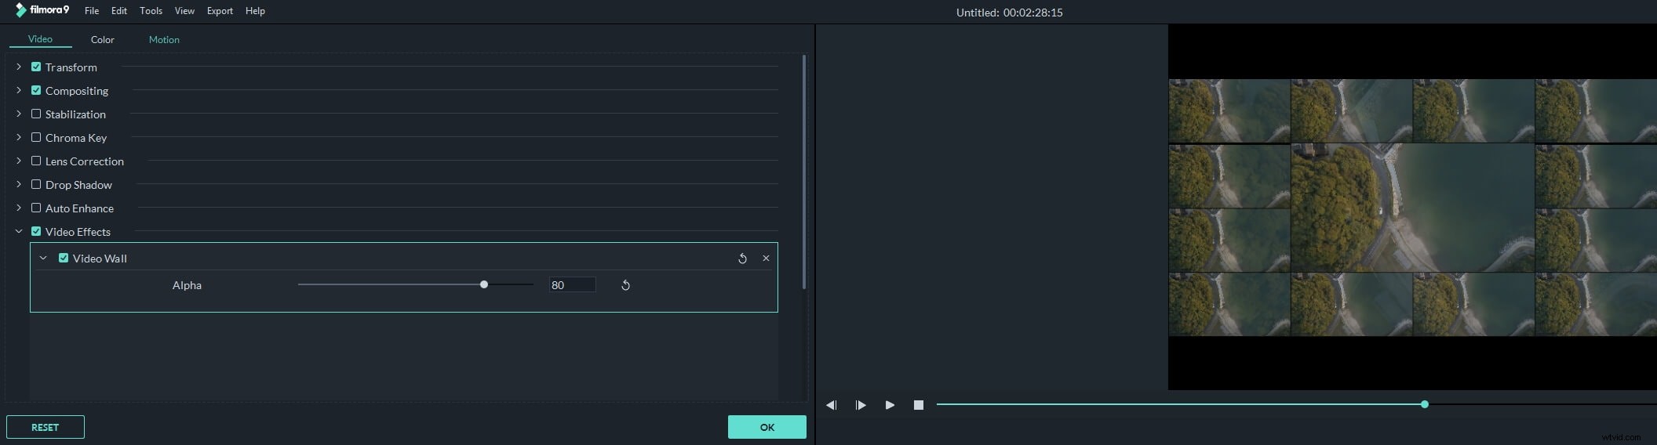
Task: Switch to the Color tab
Action: pyautogui.click(x=103, y=40)
